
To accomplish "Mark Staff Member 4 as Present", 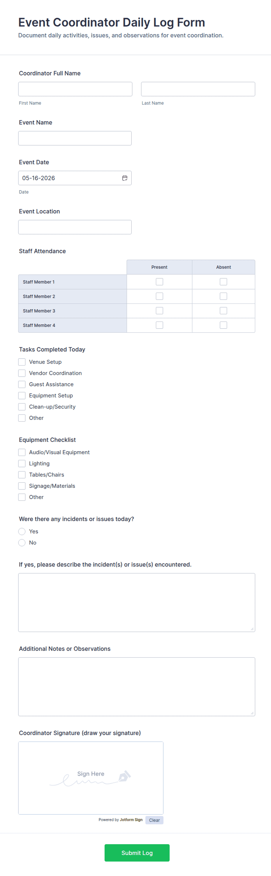I will pos(159,325).
